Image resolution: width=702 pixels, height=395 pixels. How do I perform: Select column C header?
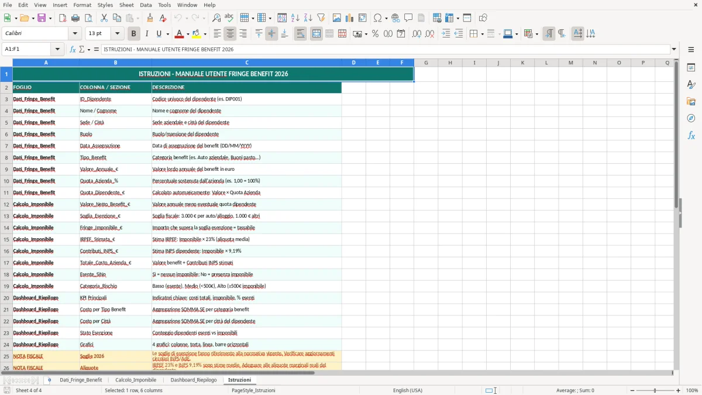point(246,63)
